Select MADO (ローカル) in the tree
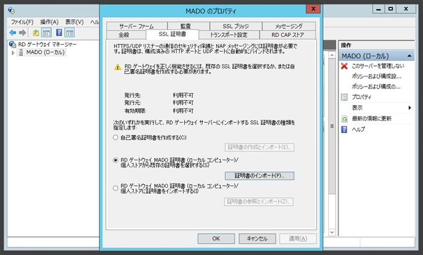The width and height of the screenshot is (423, 255). pyautogui.click(x=45, y=52)
